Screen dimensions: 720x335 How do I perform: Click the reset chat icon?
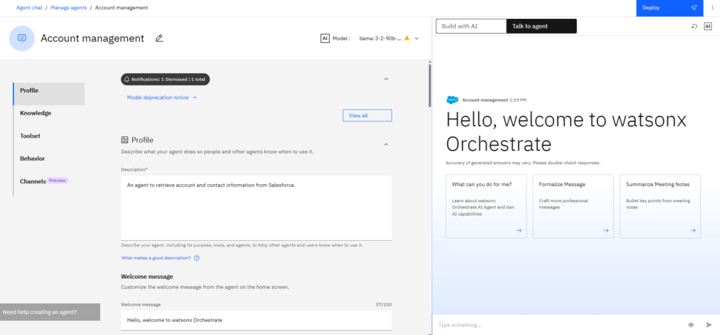[694, 26]
